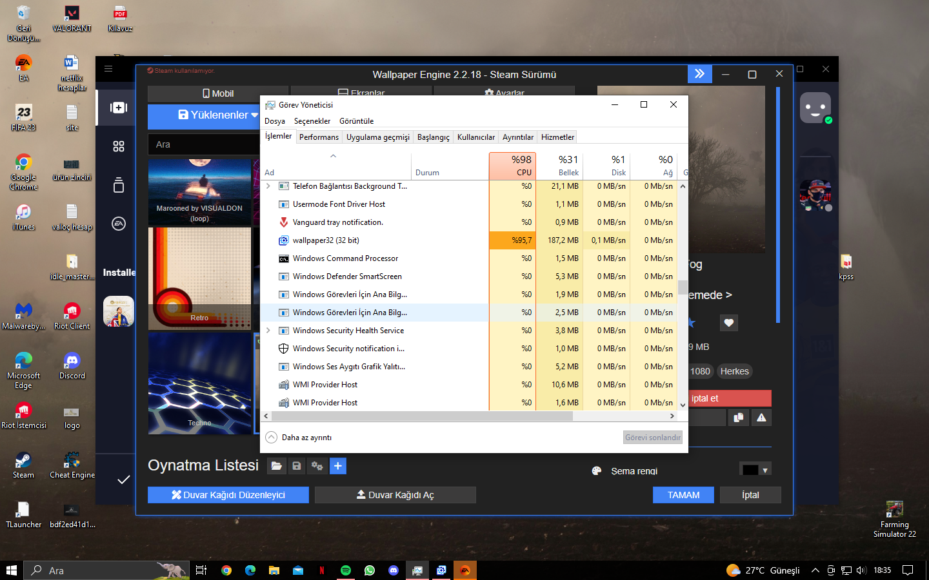Image resolution: width=929 pixels, height=580 pixels.
Task: Select the Techno wallpaper thumbnail
Action: (x=200, y=383)
